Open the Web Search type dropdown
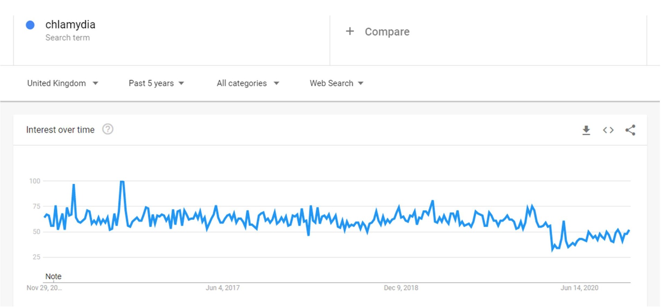Image resolution: width=665 pixels, height=307 pixels. [x=337, y=83]
